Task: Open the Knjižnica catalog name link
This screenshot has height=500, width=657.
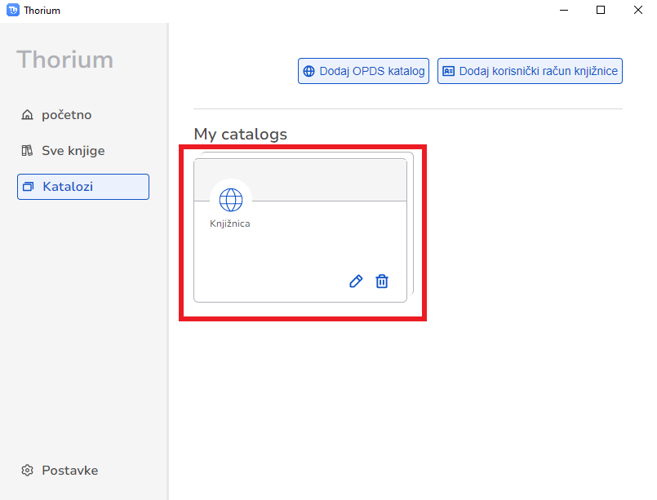Action: [x=230, y=223]
